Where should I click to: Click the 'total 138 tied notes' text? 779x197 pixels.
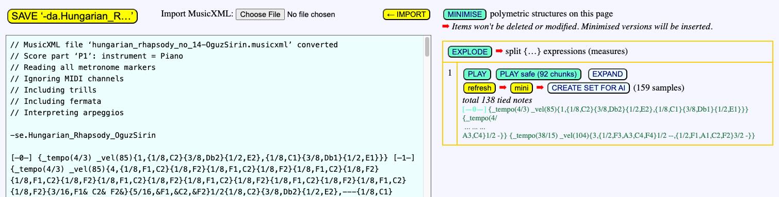497,100
